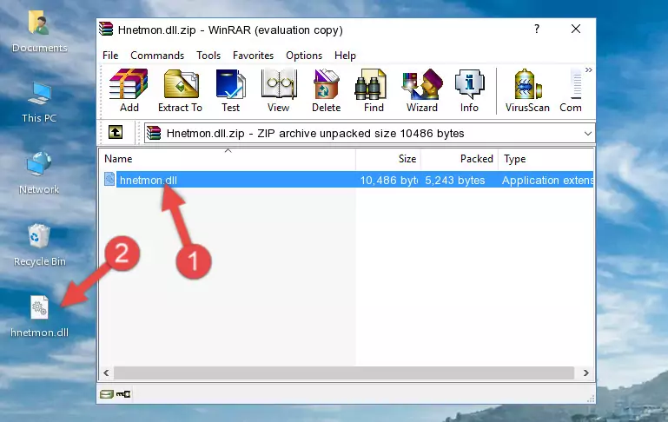Open the Options menu
668x422 pixels.
(304, 56)
